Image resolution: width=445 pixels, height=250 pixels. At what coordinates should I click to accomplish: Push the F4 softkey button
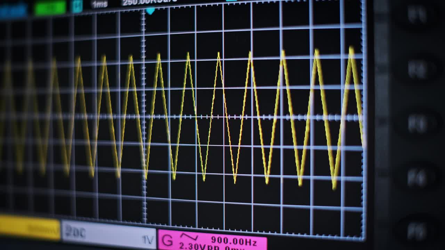coord(418,178)
